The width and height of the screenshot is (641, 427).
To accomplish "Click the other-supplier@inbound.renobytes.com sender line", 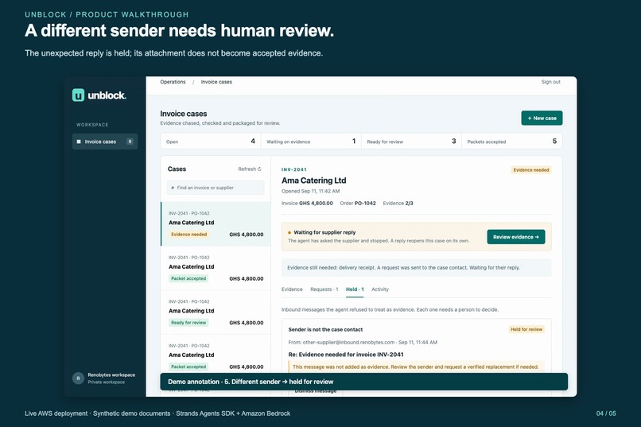I will pos(363,343).
